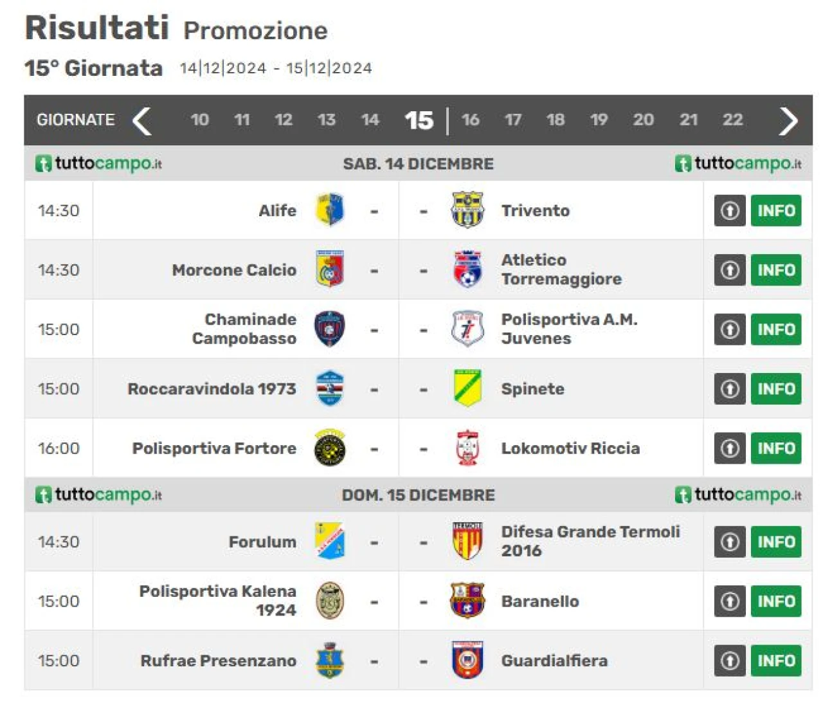Click the Polisportiva Fortore round logo
The image size is (823, 703).
[330, 448]
